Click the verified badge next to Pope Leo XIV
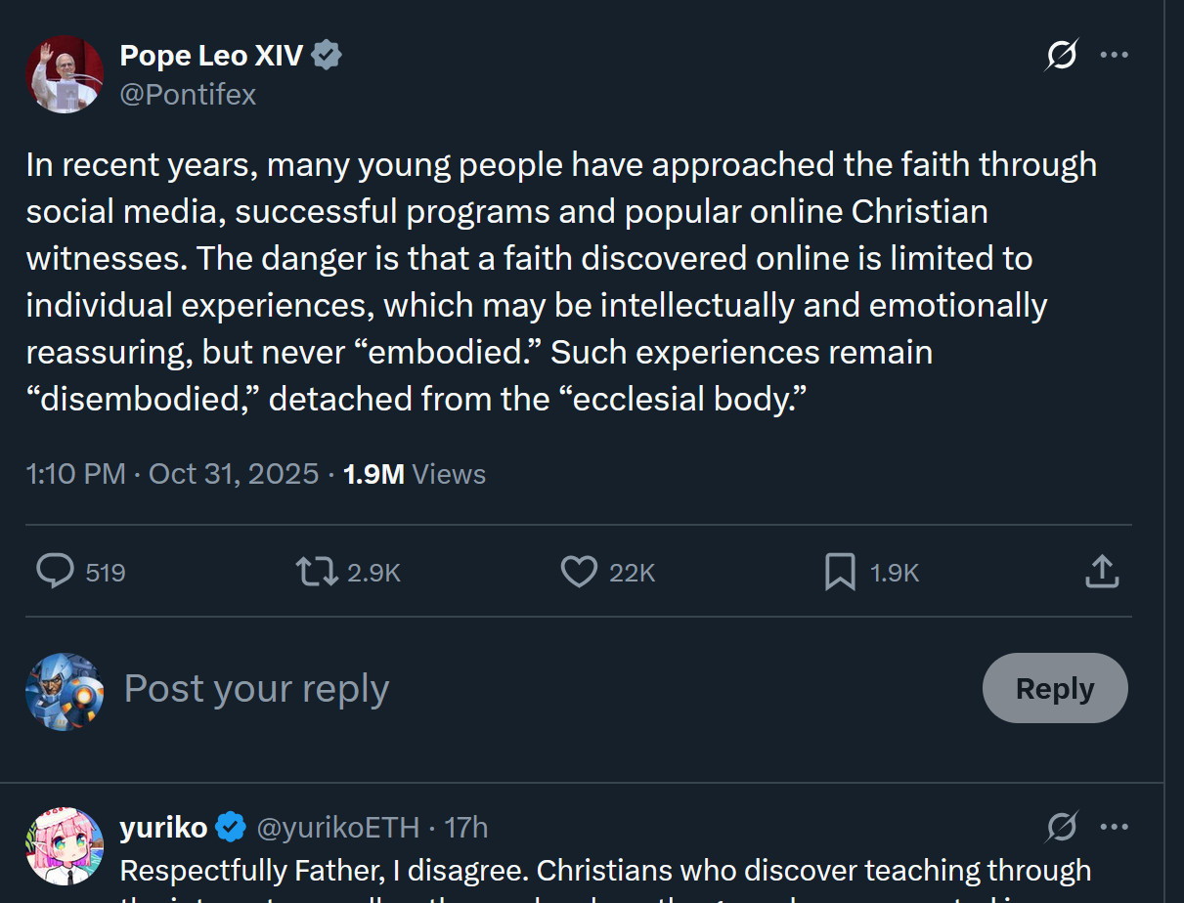 327,55
